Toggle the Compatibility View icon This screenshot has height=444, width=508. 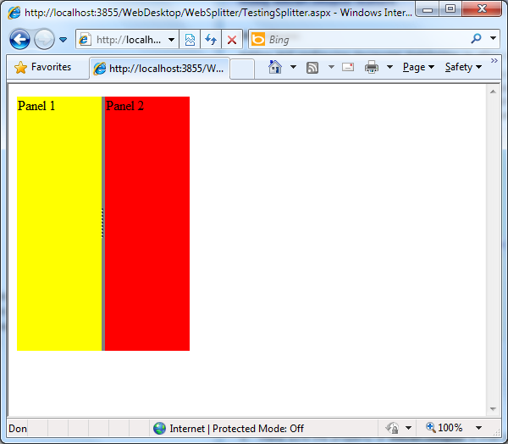point(190,40)
